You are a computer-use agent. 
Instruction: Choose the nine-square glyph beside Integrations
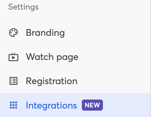point(13,105)
